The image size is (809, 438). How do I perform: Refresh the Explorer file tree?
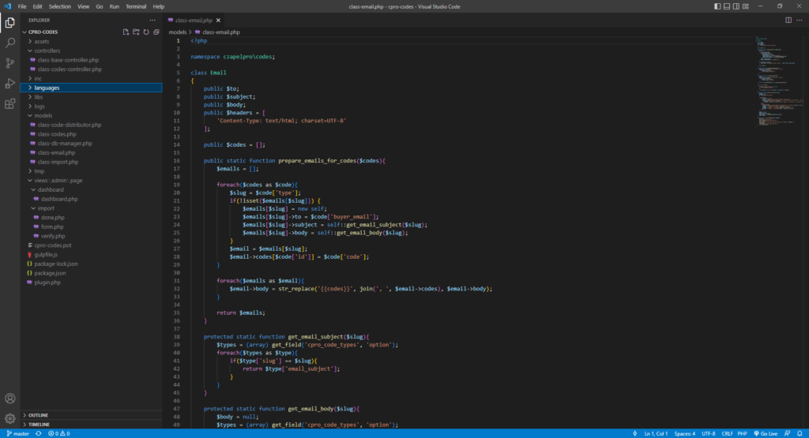point(146,32)
